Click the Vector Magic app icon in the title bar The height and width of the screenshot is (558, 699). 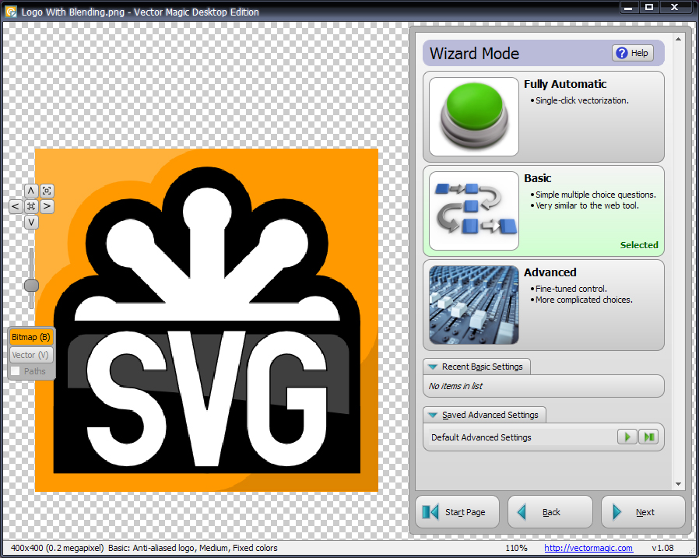11,12
